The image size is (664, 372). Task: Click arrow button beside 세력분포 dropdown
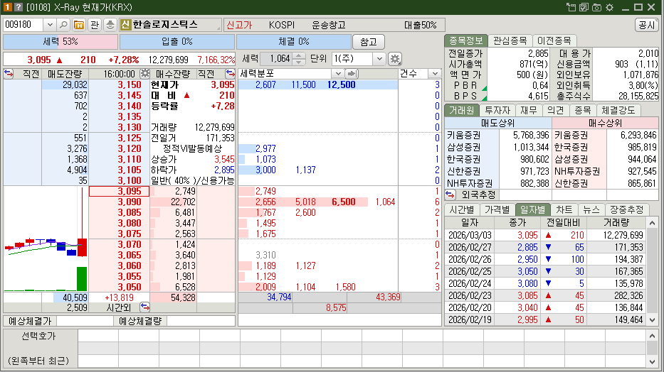(x=351, y=73)
